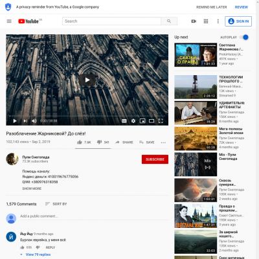Viewport: 259px width, 259px height.
Task: Open the create video camera icon
Action: tap(194, 21)
